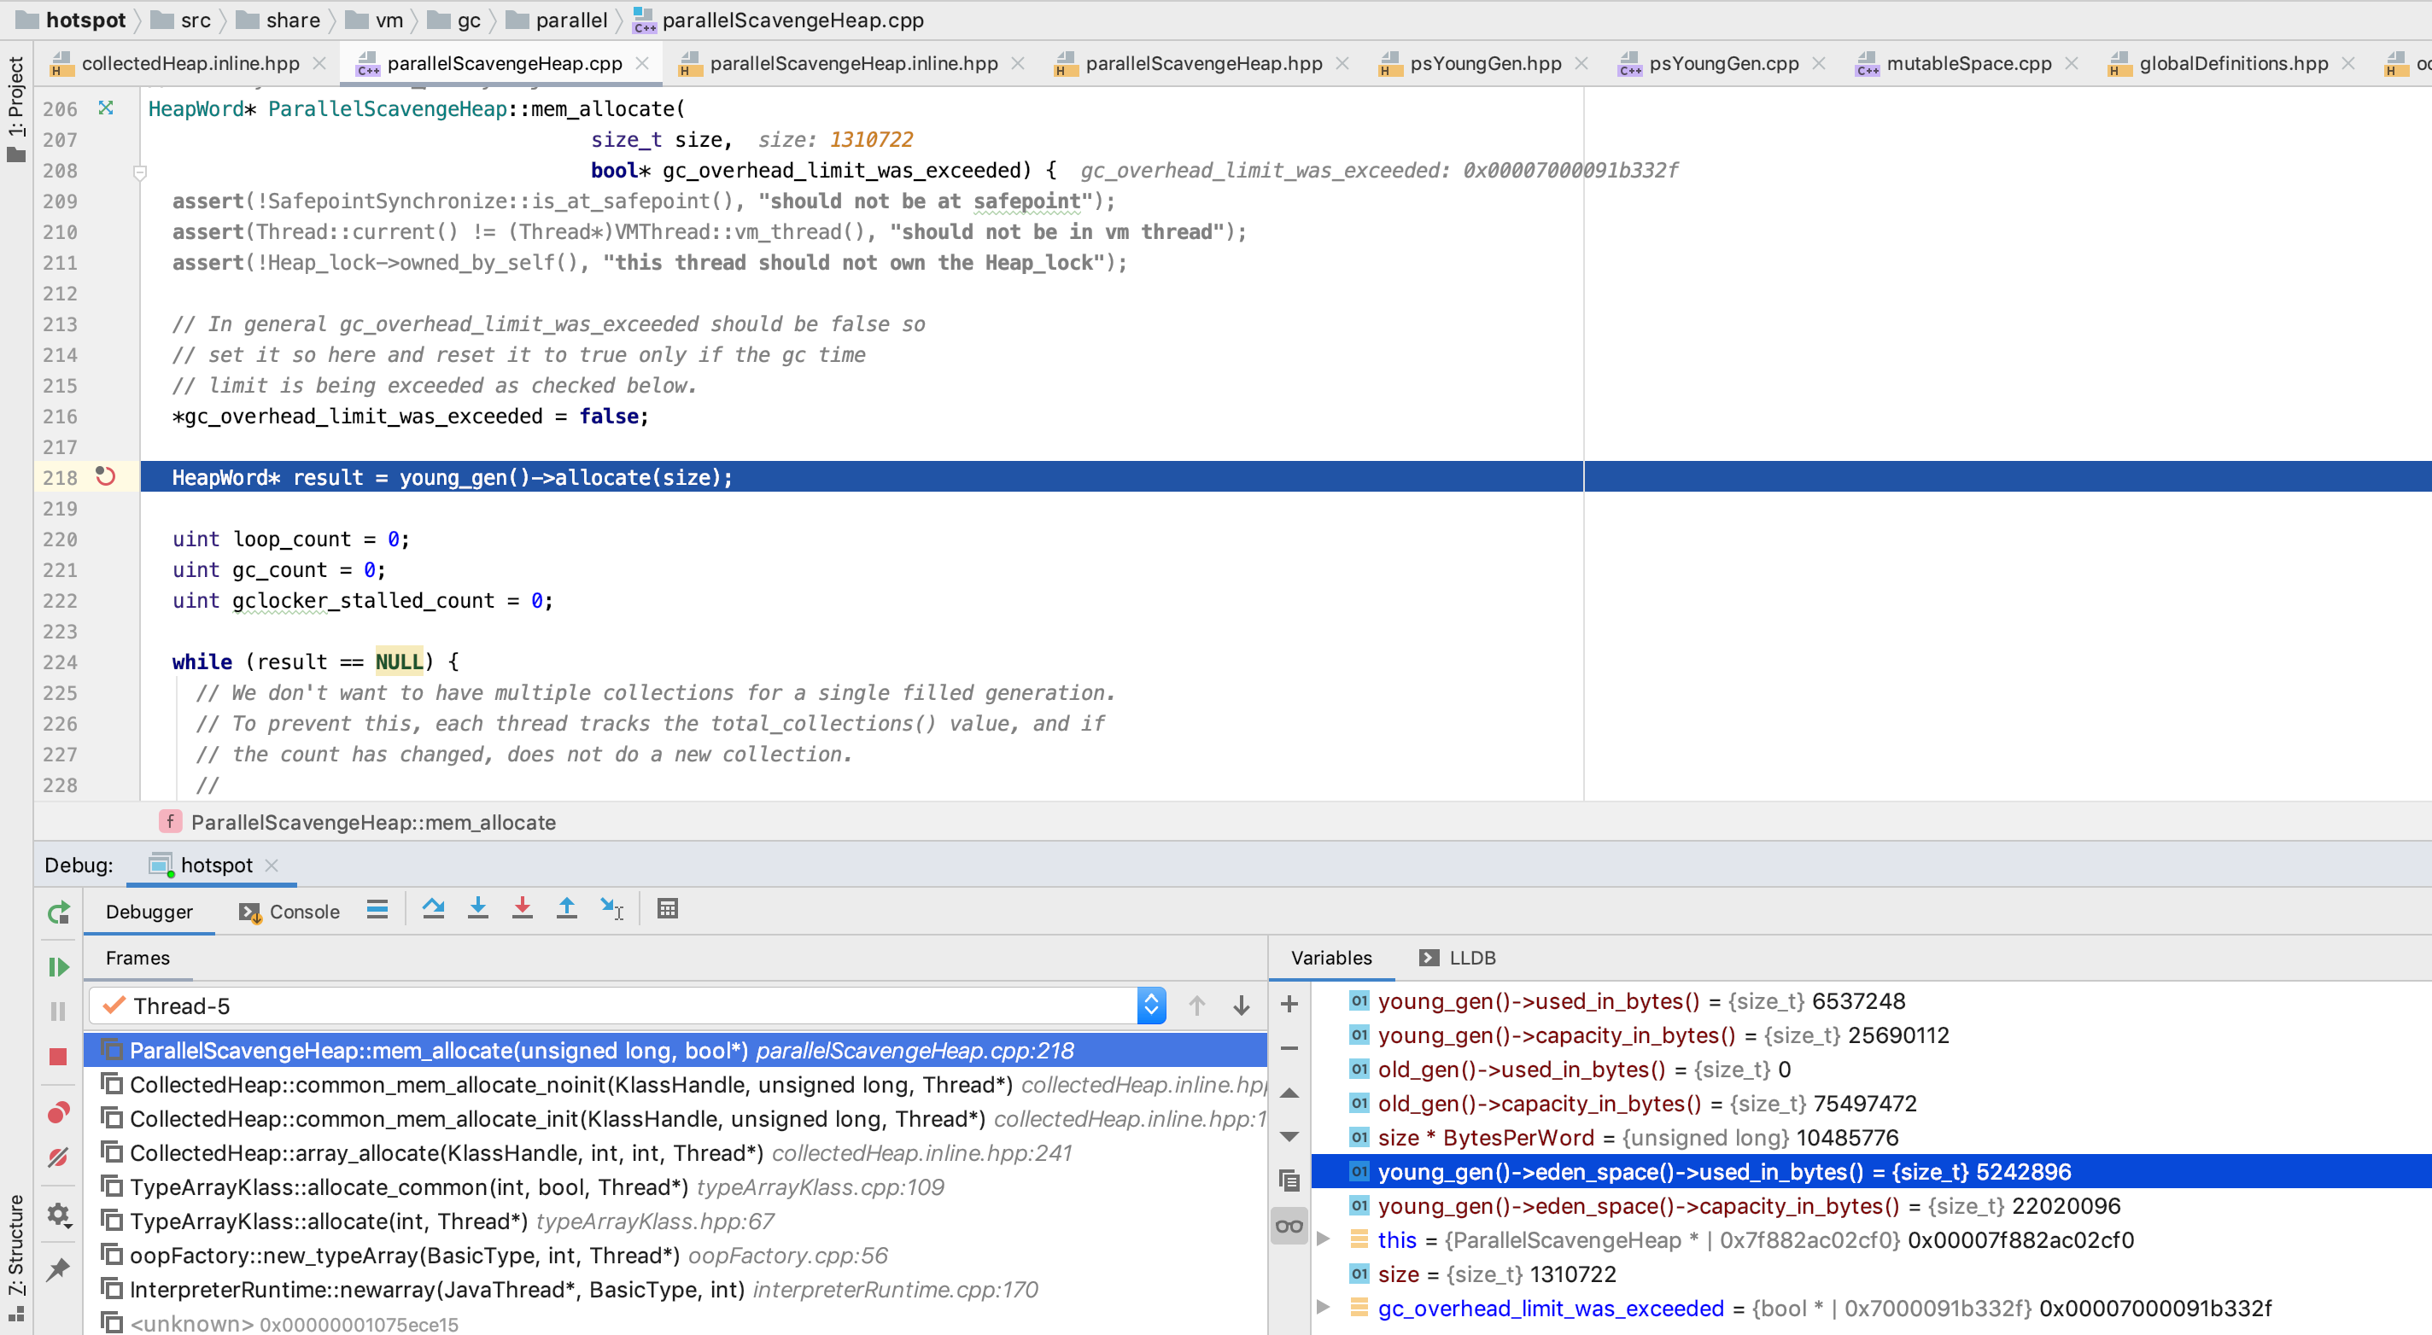Click View Breakpoints red circles icon

coord(59,1113)
